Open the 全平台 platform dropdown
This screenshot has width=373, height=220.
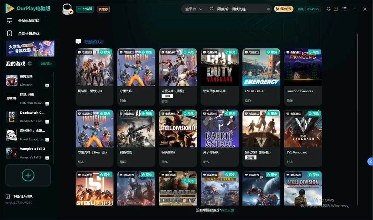tap(194, 9)
